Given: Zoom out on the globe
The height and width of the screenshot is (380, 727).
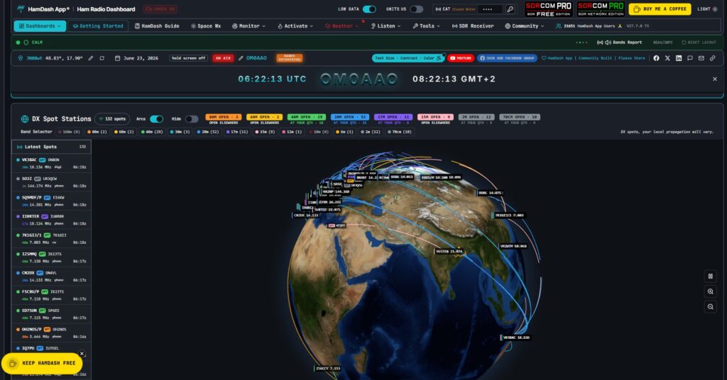Looking at the screenshot, I should [x=710, y=307].
